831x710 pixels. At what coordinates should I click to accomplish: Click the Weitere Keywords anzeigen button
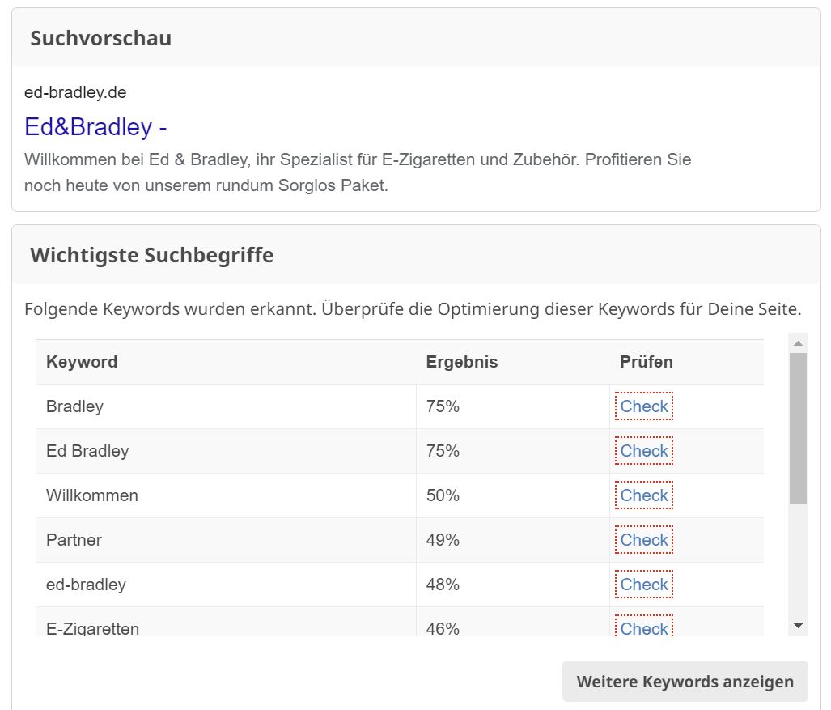tap(685, 682)
